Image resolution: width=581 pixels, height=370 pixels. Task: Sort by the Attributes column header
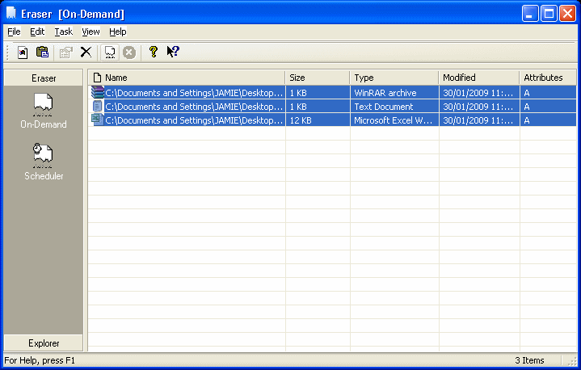548,78
